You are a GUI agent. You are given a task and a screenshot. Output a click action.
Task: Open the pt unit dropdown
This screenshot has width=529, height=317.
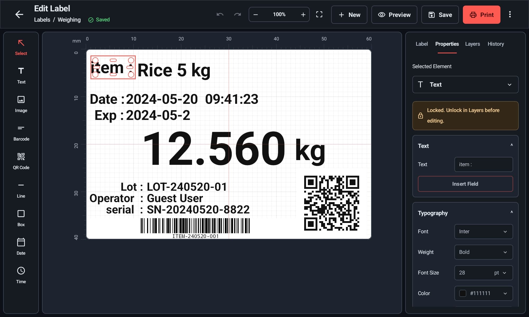[500, 273]
